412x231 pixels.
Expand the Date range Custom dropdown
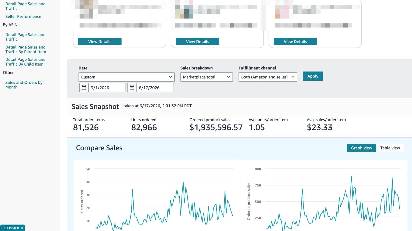pyautogui.click(x=126, y=77)
